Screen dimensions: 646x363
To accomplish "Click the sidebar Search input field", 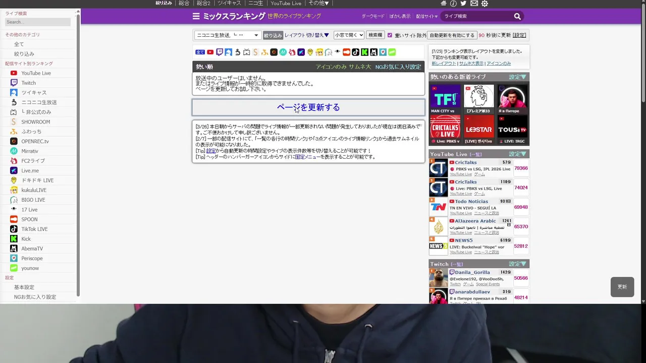I will tap(38, 22).
